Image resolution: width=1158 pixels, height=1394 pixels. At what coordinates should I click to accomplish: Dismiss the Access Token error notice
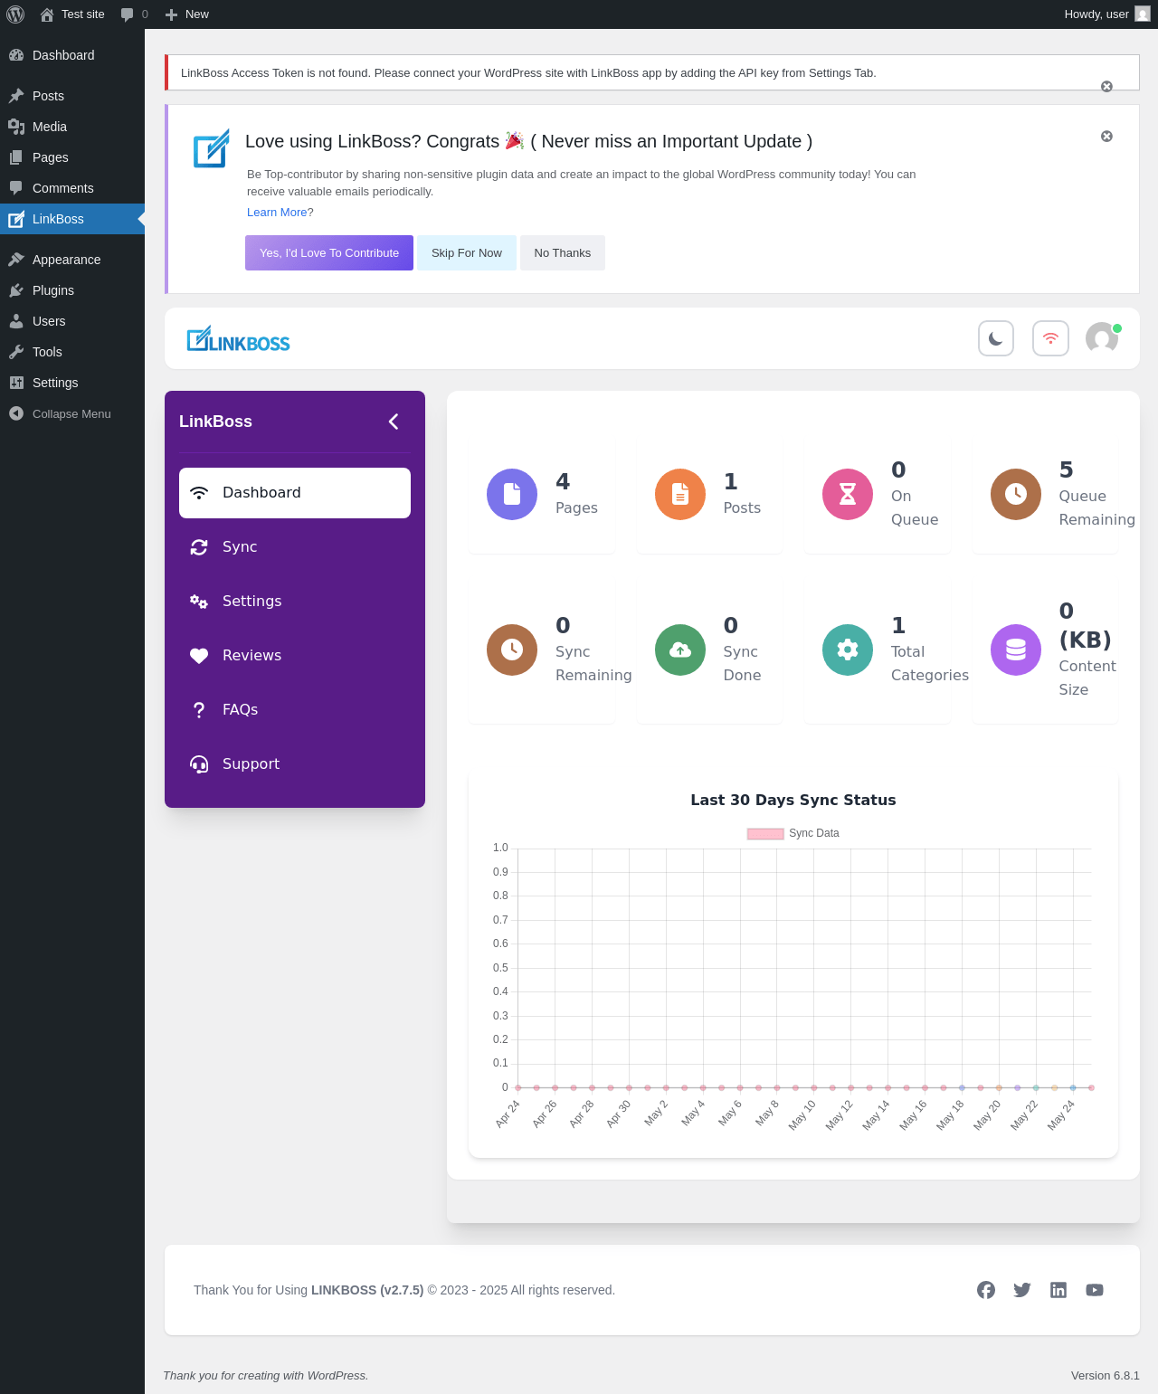tap(1106, 87)
